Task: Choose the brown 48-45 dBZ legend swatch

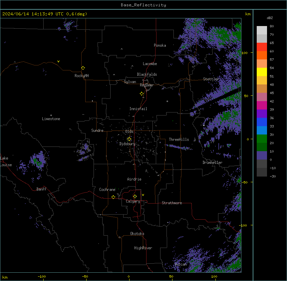Action: click(262, 88)
